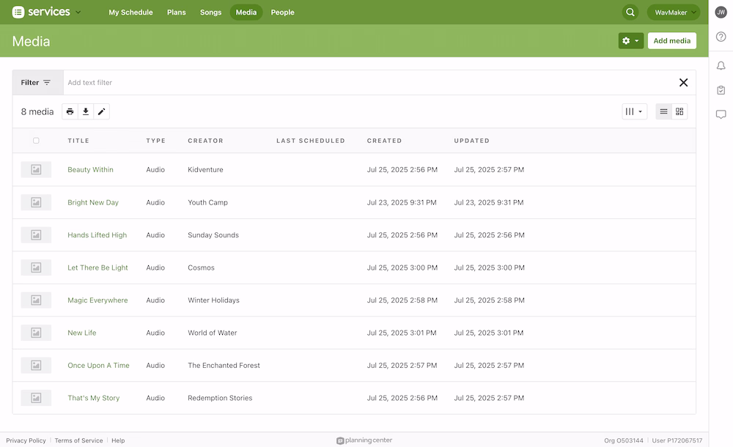Click the download media list icon

point(86,111)
